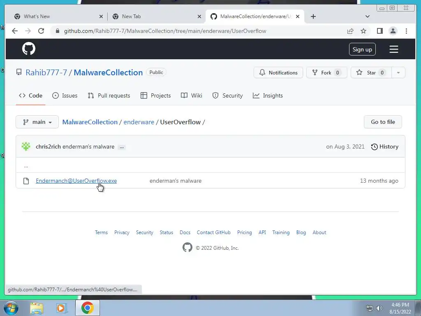
Task: Star the repository
Action: (x=371, y=72)
